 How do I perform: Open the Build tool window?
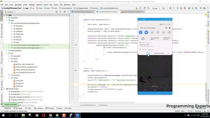[59, 108]
